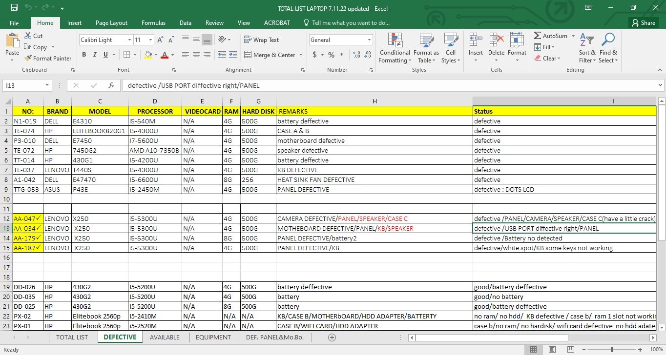
Task: Open Conditional Formatting menu
Action: coord(395,48)
